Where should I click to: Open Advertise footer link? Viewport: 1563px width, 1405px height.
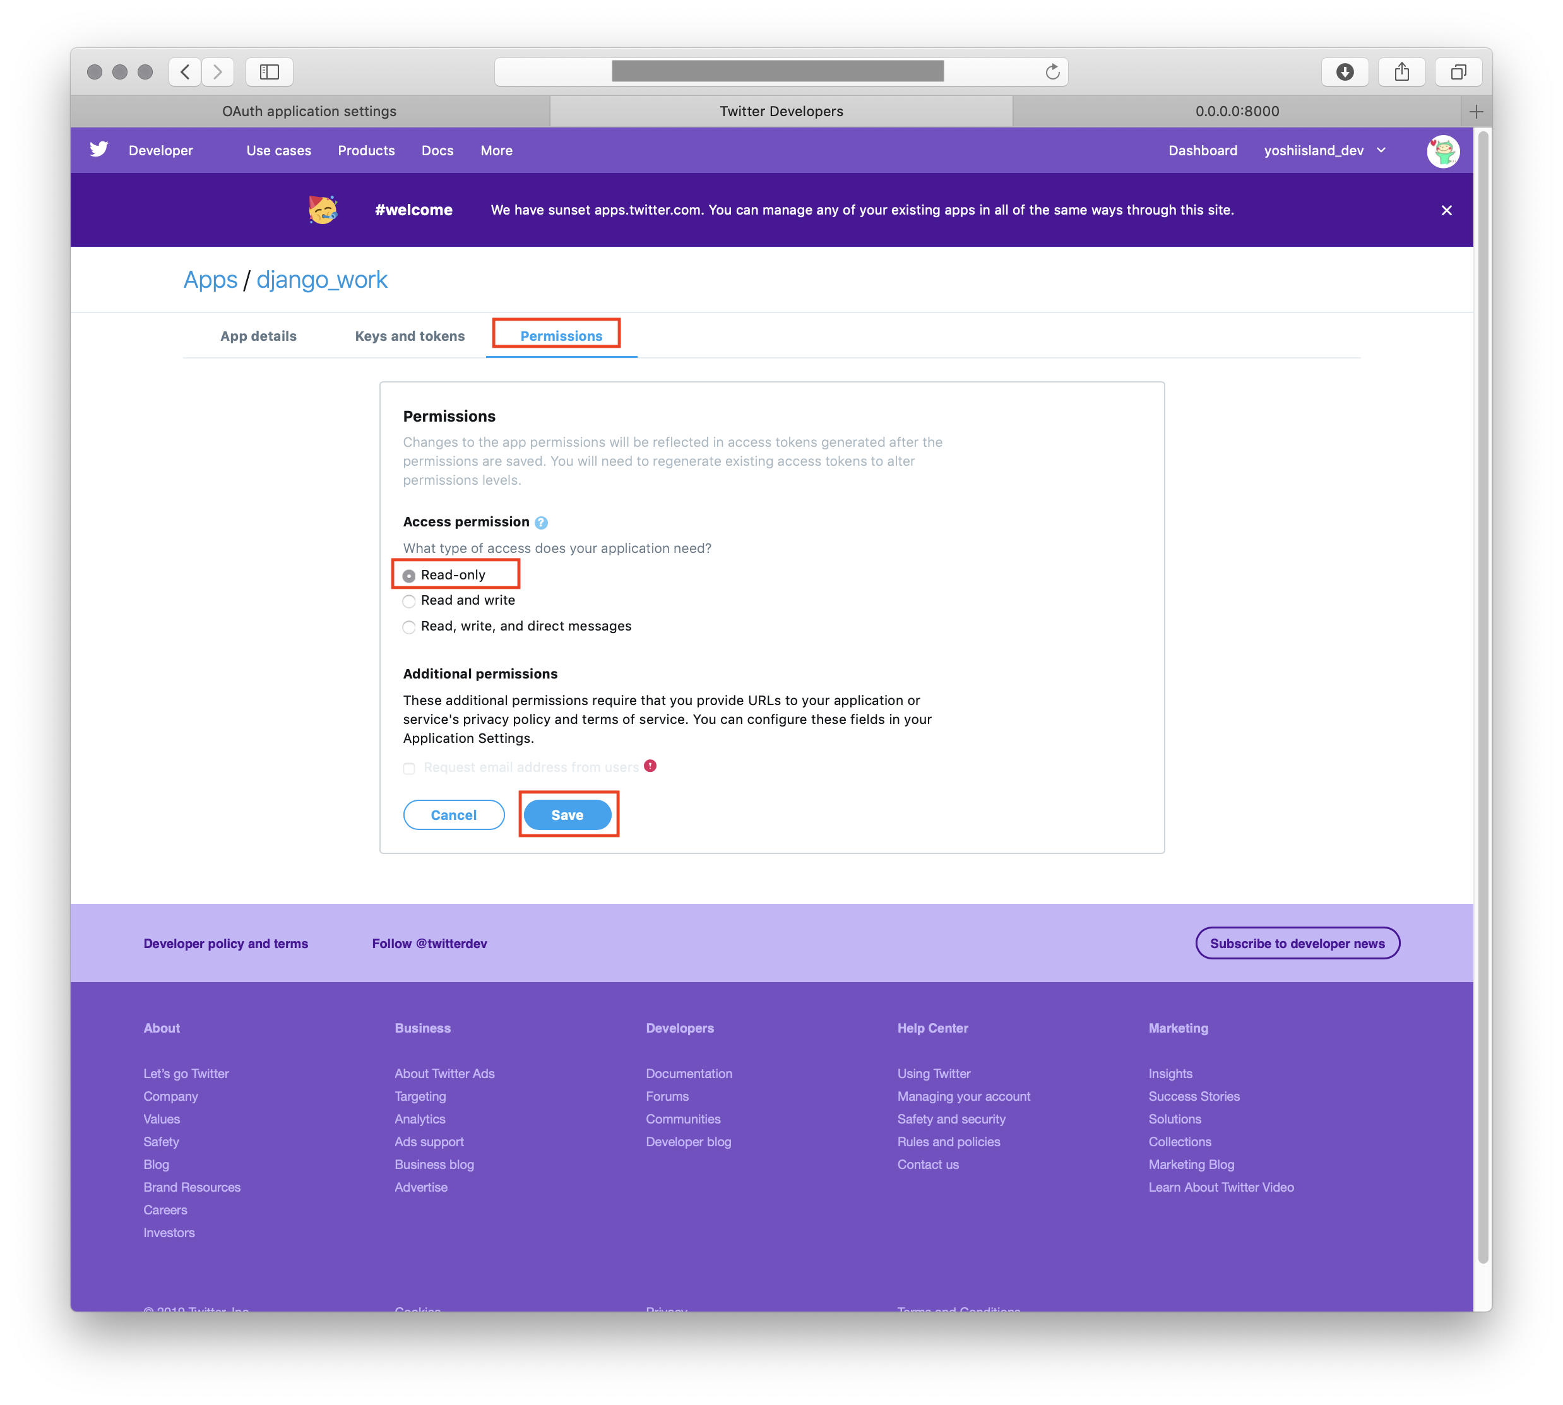(421, 1187)
